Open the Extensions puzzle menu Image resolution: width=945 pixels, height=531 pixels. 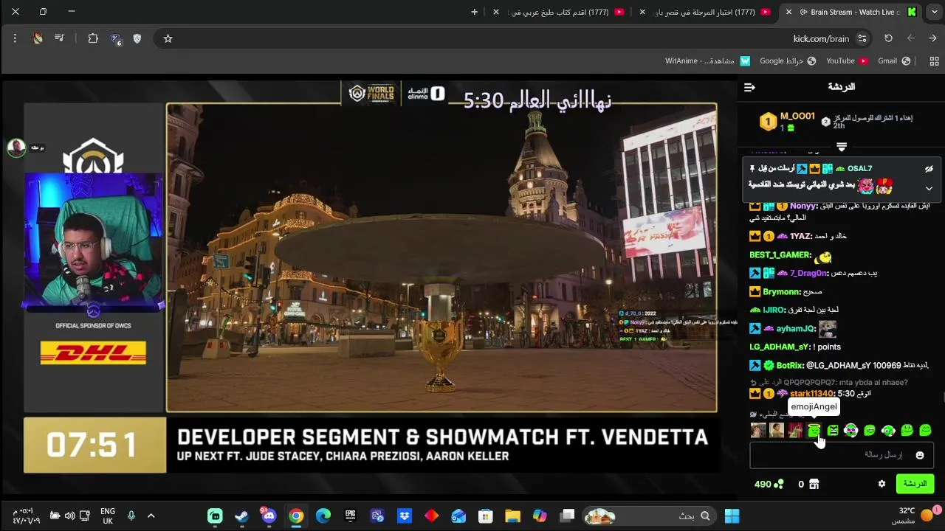pyautogui.click(x=93, y=38)
